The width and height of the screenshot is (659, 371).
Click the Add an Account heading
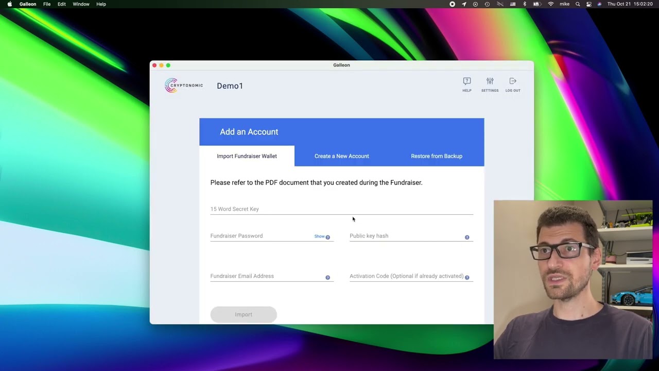click(x=249, y=132)
